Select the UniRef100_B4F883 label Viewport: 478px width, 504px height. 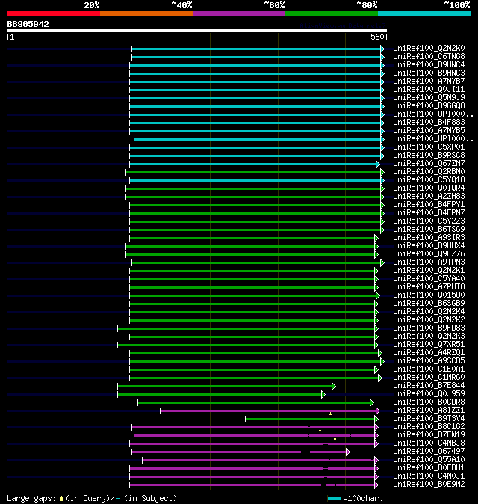tap(429, 122)
